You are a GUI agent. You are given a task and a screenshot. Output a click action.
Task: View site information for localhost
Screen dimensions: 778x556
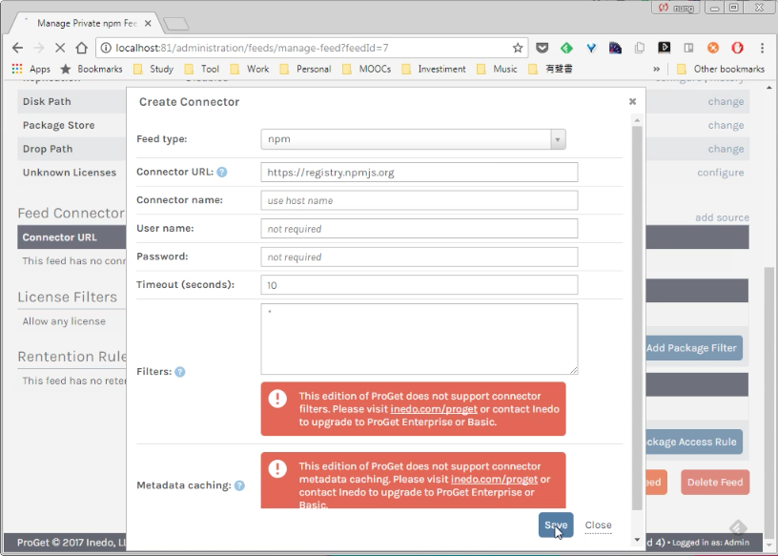coord(106,48)
